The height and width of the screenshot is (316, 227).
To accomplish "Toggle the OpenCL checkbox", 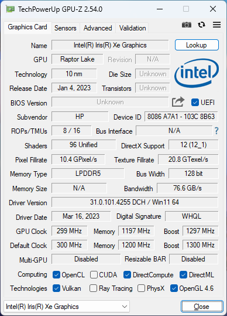I will tap(56, 275).
